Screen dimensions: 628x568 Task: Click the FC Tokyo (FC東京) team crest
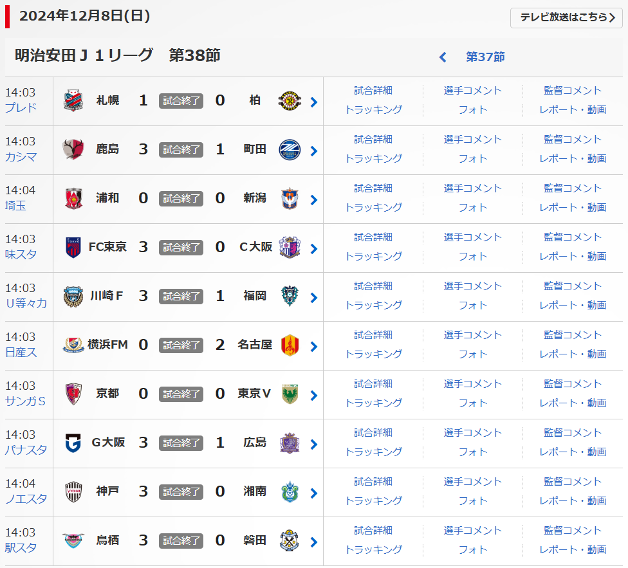click(x=73, y=248)
